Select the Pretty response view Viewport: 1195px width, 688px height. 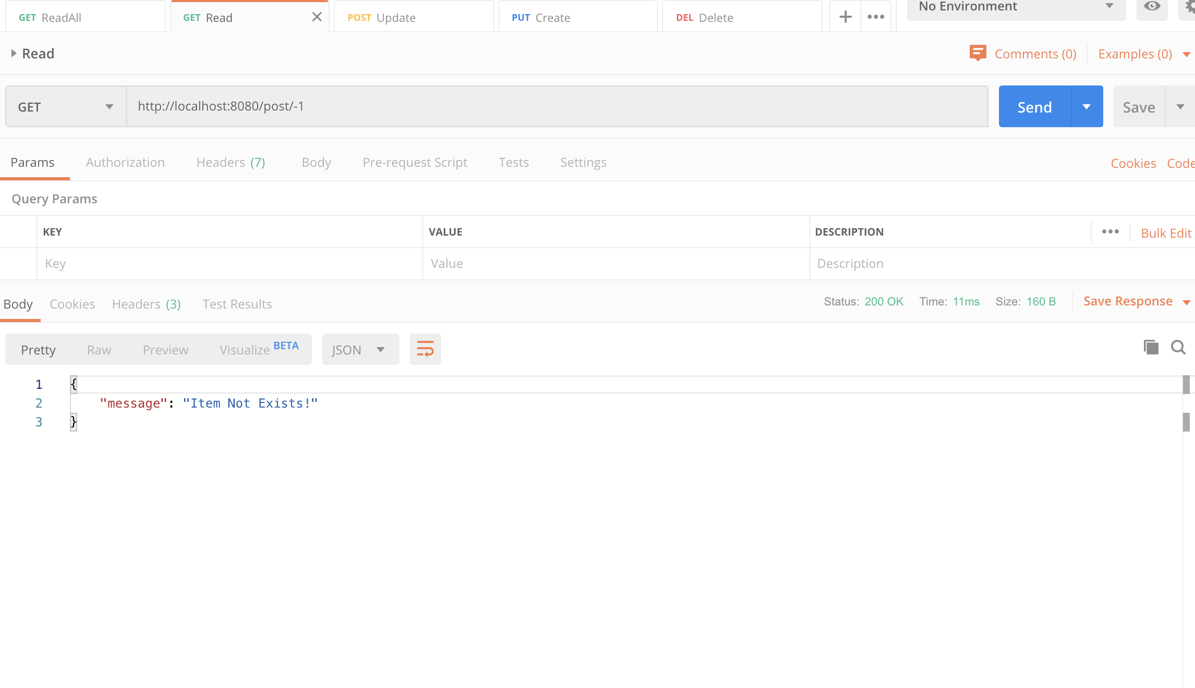point(38,350)
